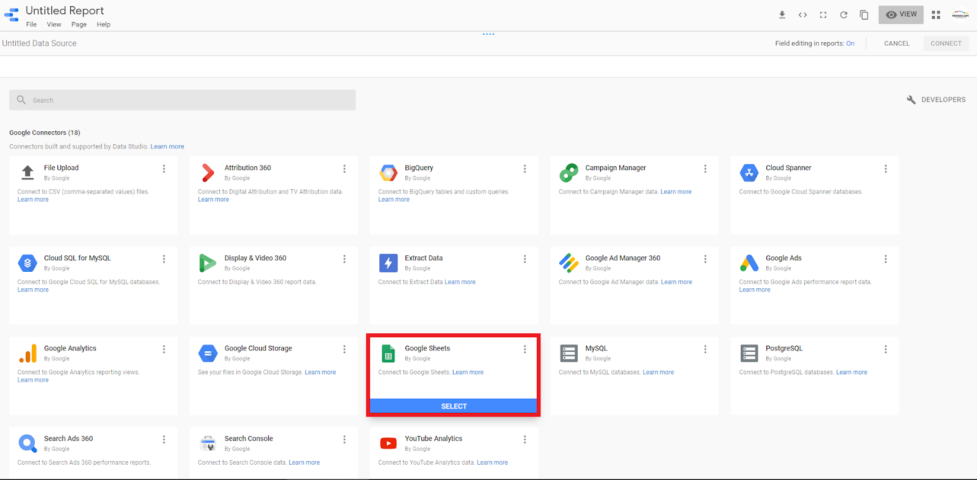Open Campaign Manager card's three-dot menu
This screenshot has width=977, height=480.
pos(705,169)
